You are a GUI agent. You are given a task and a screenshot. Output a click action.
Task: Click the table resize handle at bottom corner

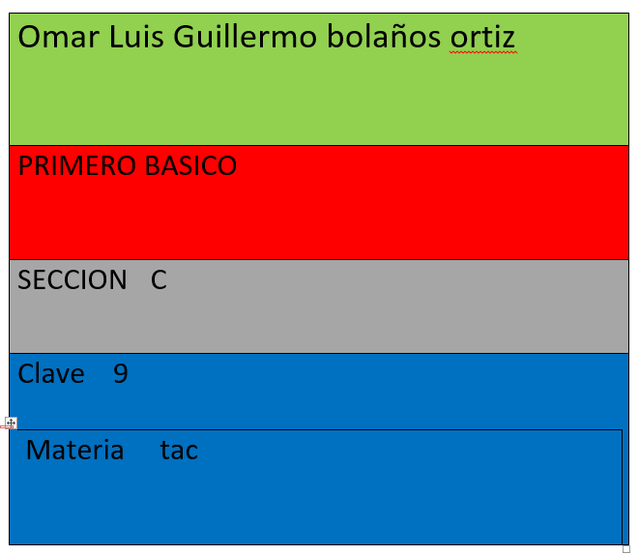[626, 549]
